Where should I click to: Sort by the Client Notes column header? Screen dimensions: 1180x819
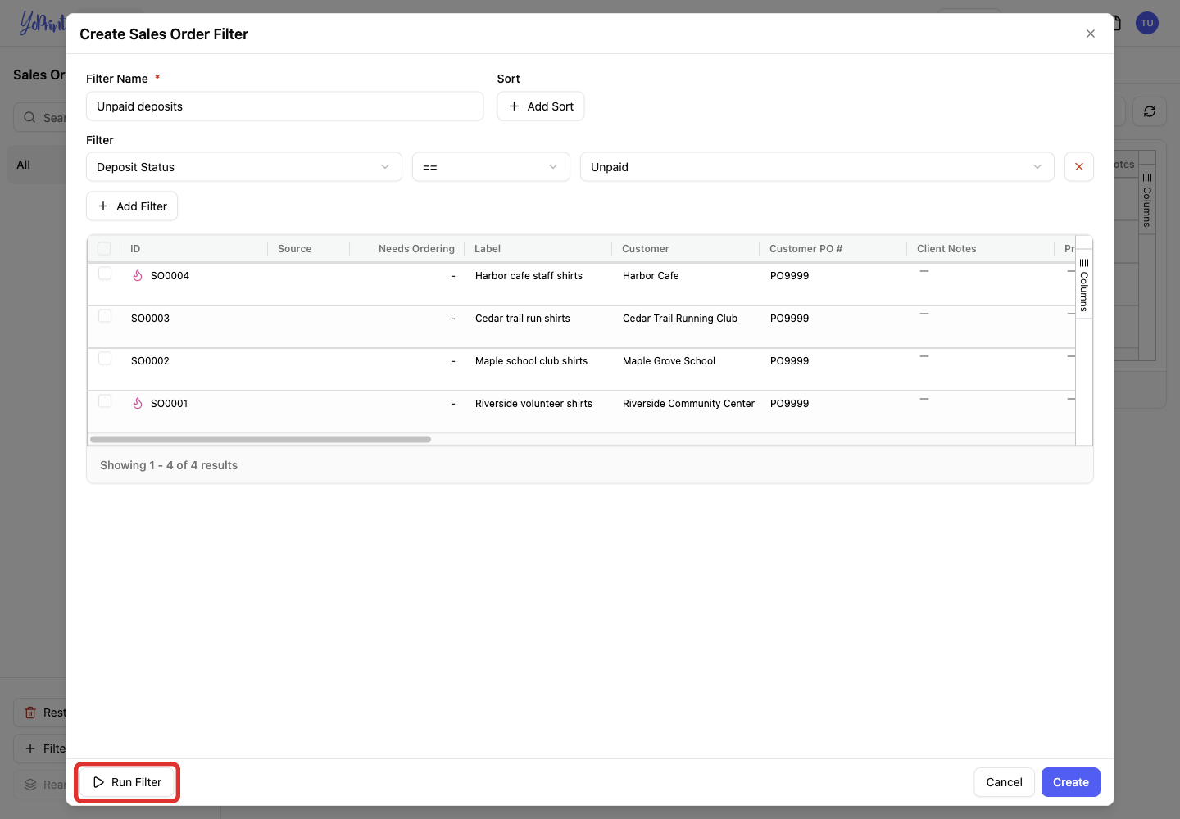(x=946, y=249)
